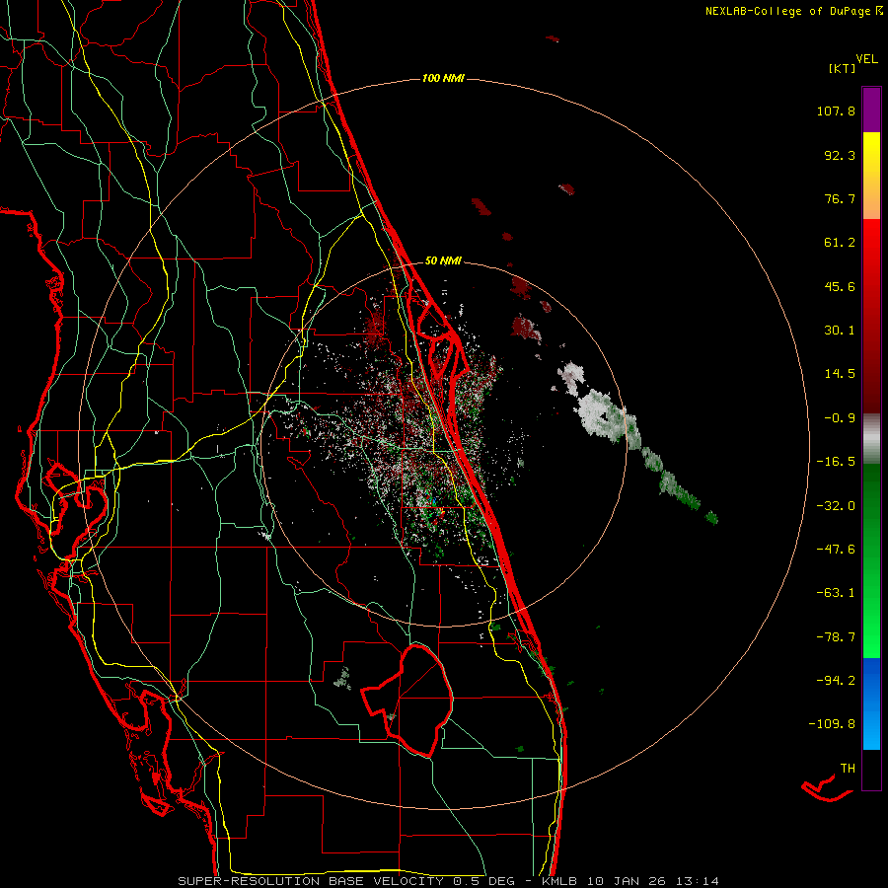Click the 14.5 velocity scale value
Screen dimensions: 888x888
coord(840,374)
